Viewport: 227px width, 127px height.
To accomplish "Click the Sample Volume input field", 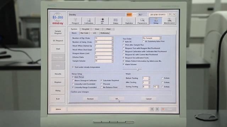I will pyautogui.click(x=103, y=61).
